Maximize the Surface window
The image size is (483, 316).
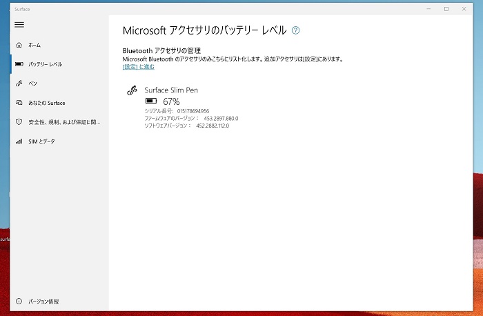pos(446,9)
